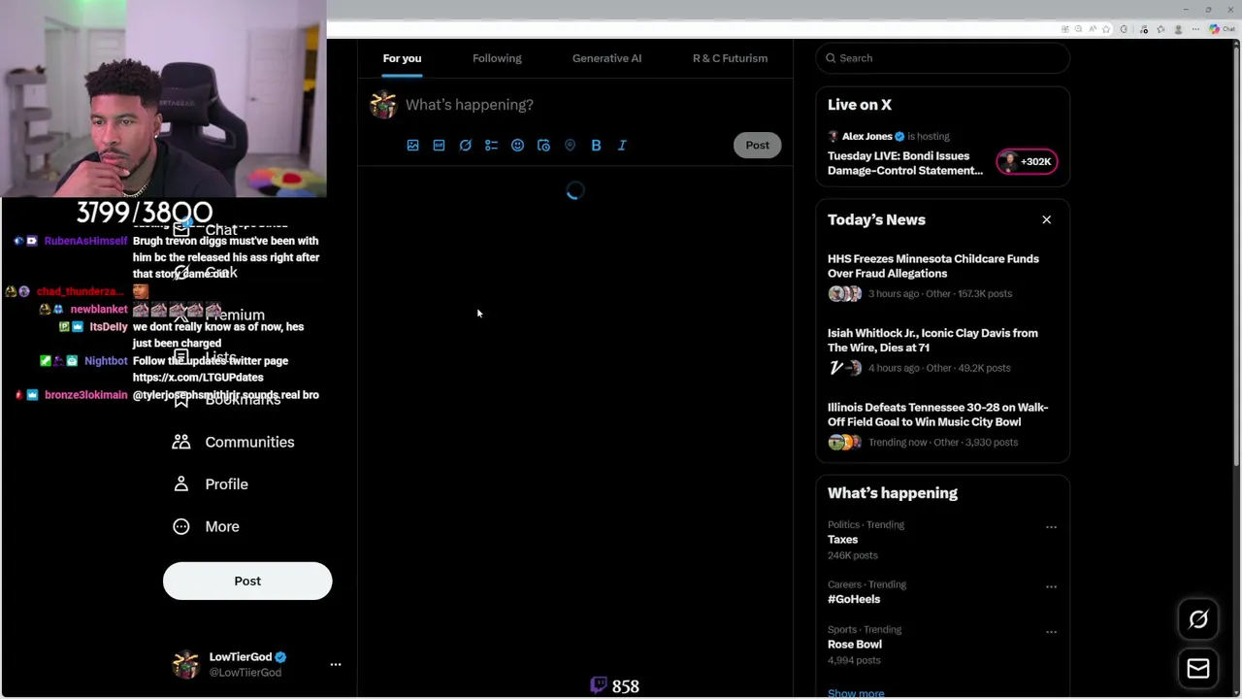Click the search magnifier icon

pos(831,58)
